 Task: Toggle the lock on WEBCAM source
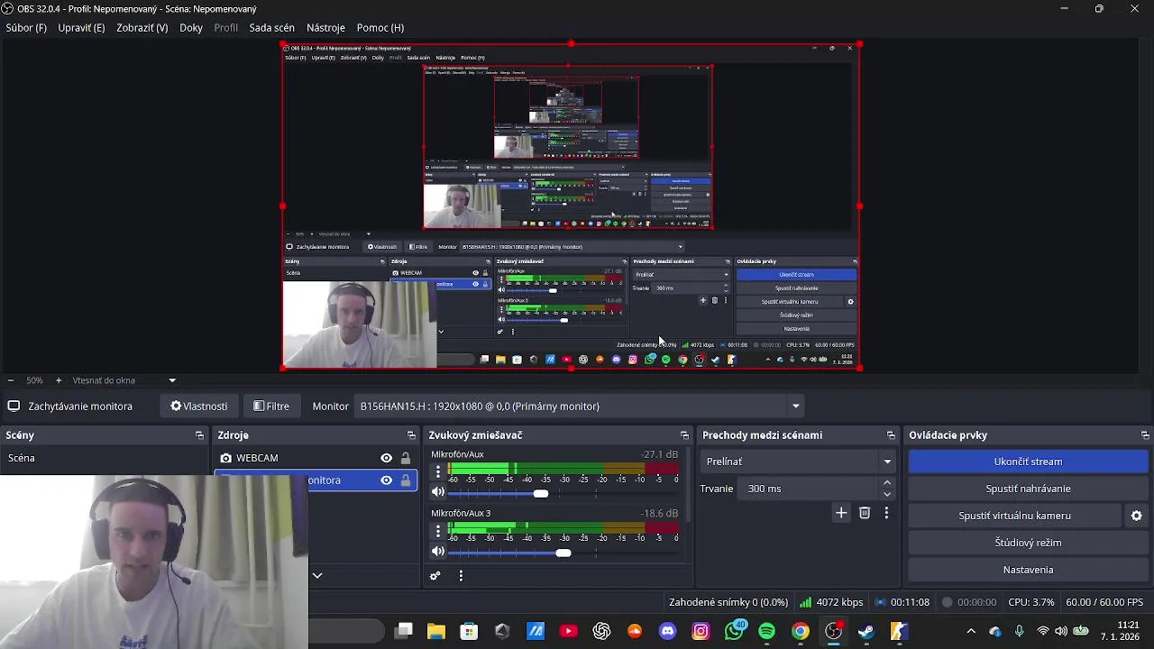pos(406,458)
